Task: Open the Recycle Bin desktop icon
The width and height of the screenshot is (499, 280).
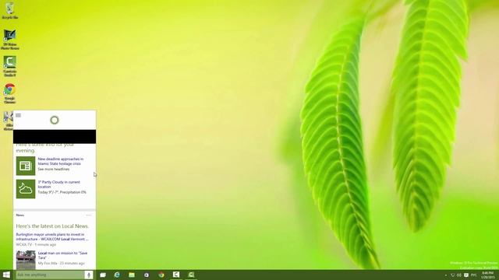Action: [10, 10]
